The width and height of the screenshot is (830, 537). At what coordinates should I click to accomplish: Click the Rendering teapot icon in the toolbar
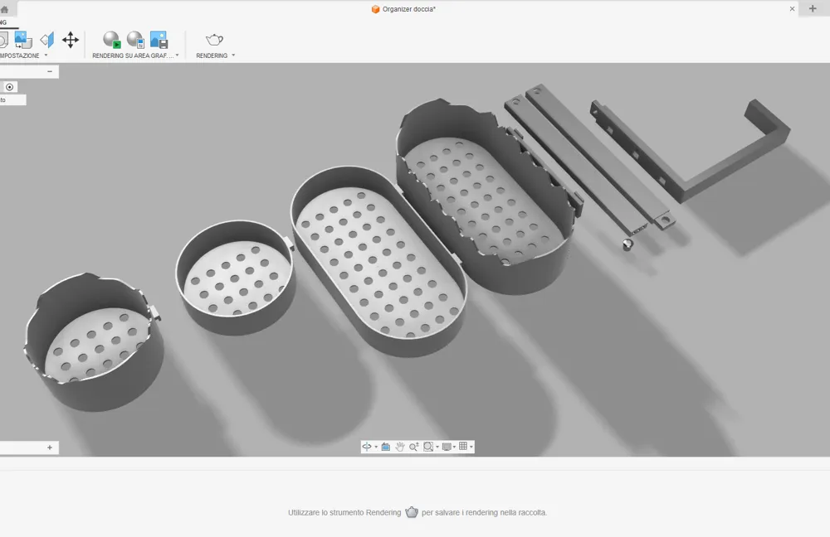coord(214,40)
